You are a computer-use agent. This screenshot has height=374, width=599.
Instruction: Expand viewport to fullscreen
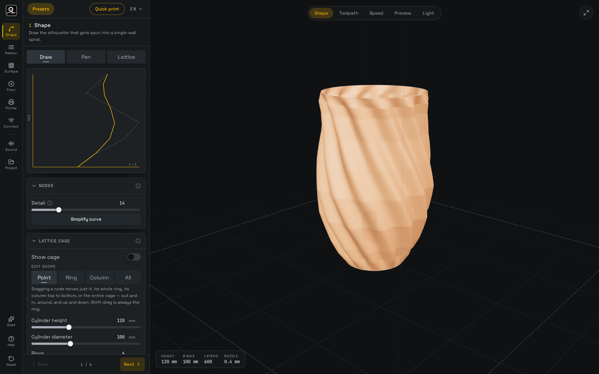(586, 13)
